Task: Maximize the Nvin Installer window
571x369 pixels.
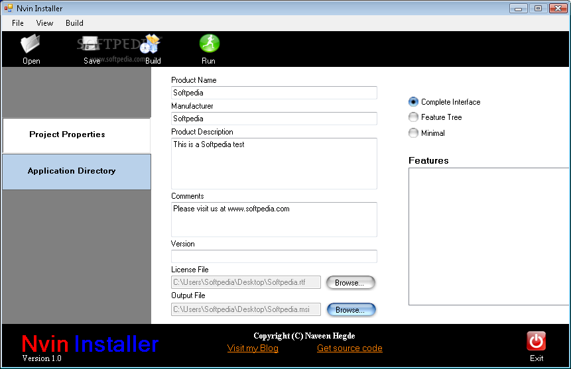Action: [538, 8]
